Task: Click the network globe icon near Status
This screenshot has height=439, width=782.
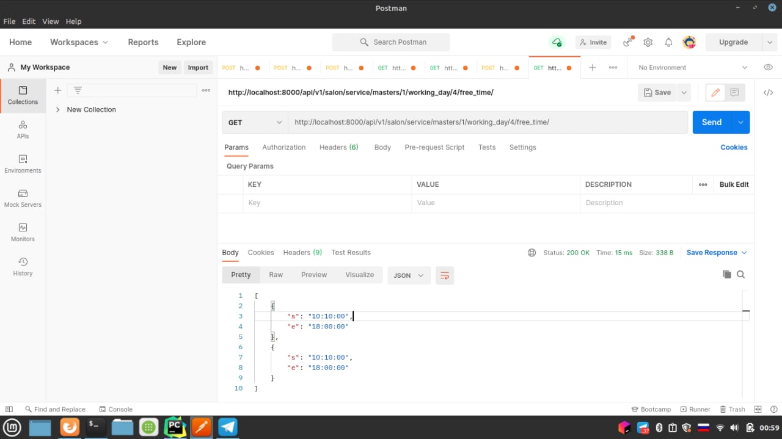Action: tap(532, 253)
